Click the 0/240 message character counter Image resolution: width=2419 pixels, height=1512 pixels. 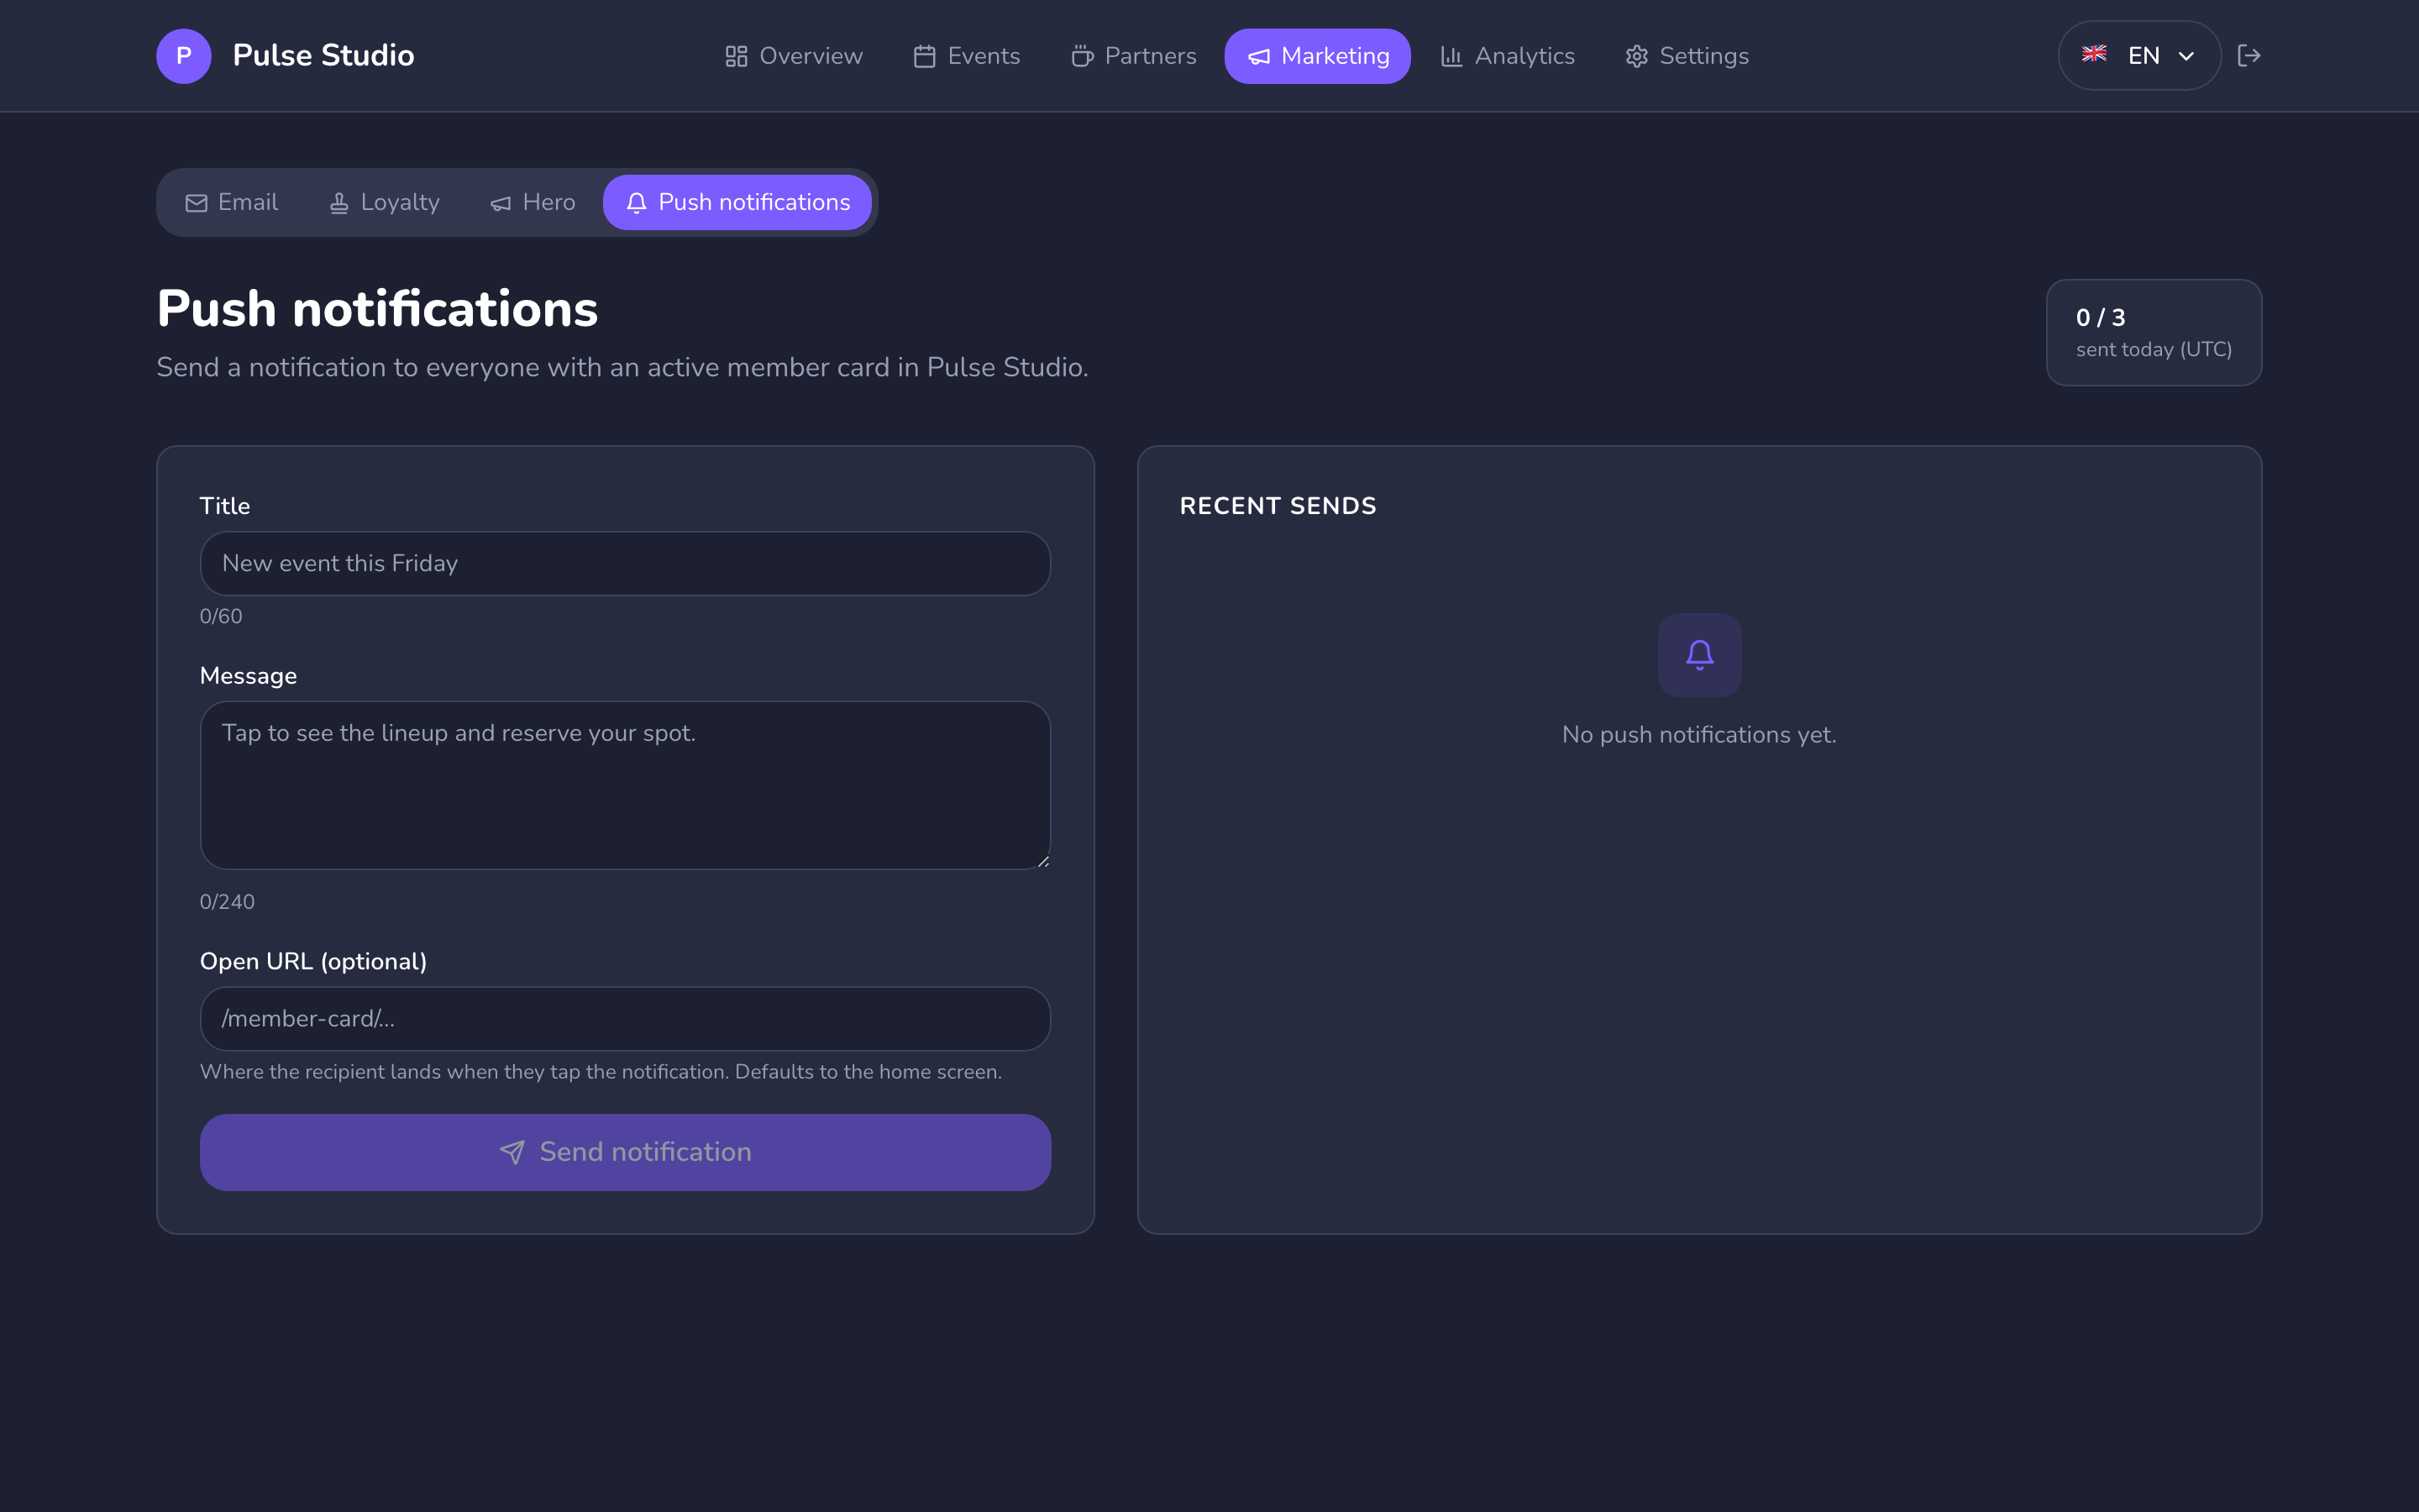227,902
